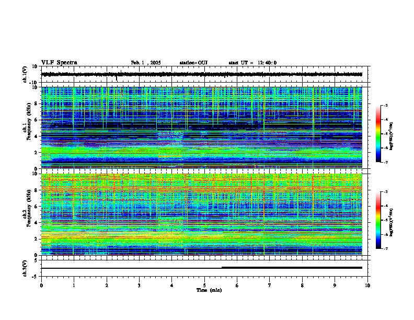This screenshot has height=320, width=414.
Task: Click the "ch.3(V)" vertical axis label
Action: click(25, 268)
